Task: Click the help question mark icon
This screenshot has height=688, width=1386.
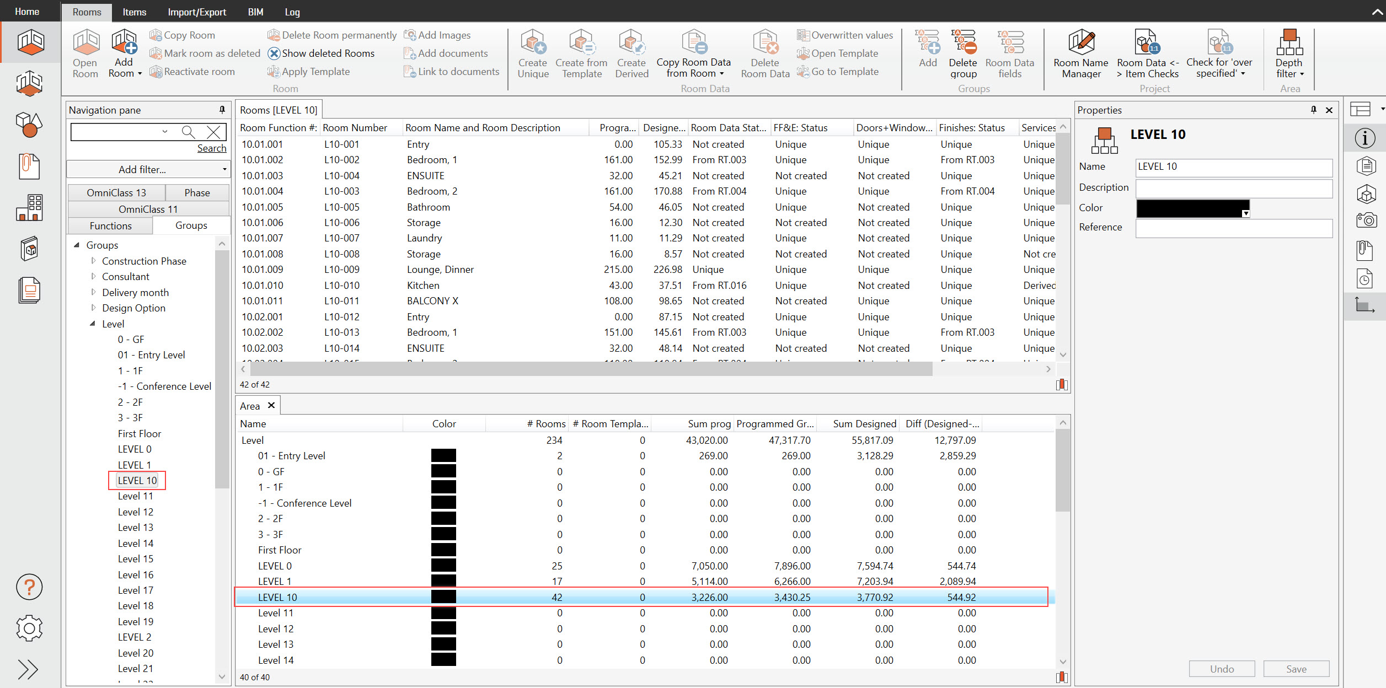Action: coord(29,587)
